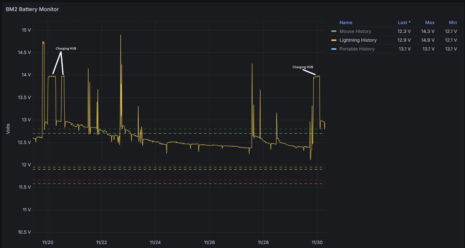465x248 pixels.
Task: Click the panel title BM2 Battery Monitor
Action: (32, 9)
